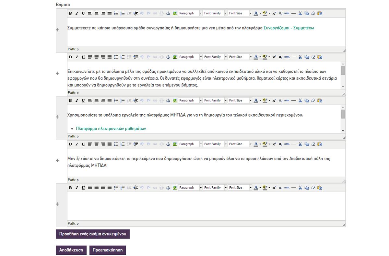
Task: Insert image in the third step editor
Action: point(175,100)
